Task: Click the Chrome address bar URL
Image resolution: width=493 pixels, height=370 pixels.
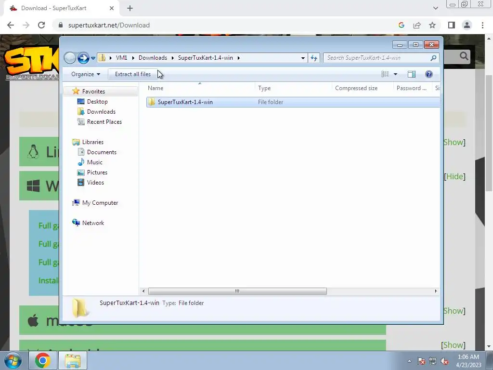Action: pyautogui.click(x=109, y=25)
